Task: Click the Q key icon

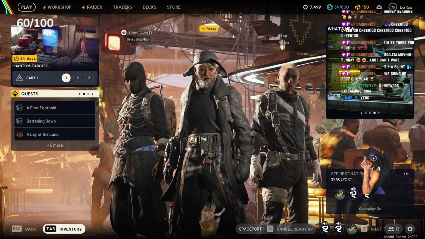Action: [x=270, y=229]
